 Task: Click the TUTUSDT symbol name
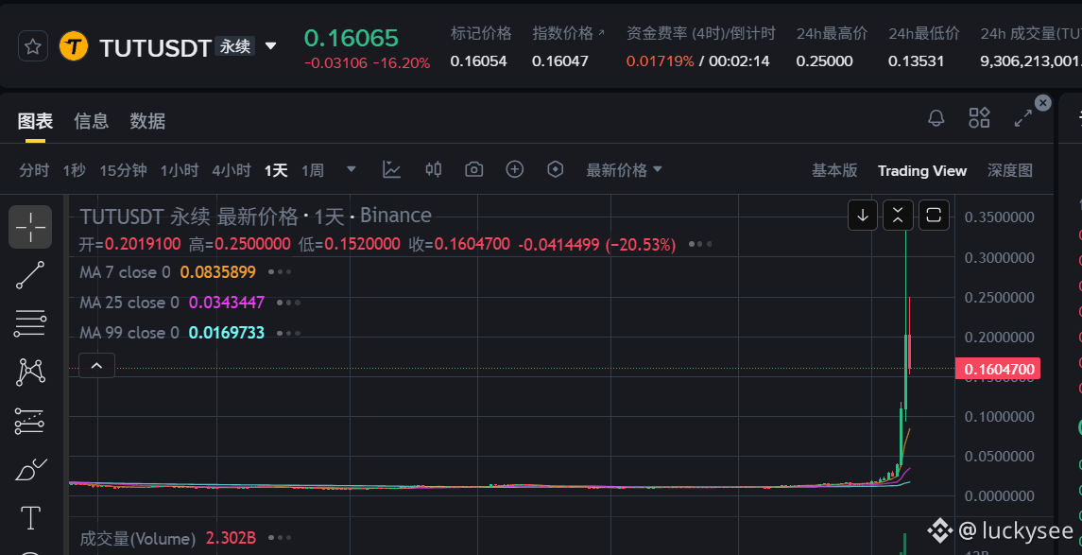click(x=155, y=47)
